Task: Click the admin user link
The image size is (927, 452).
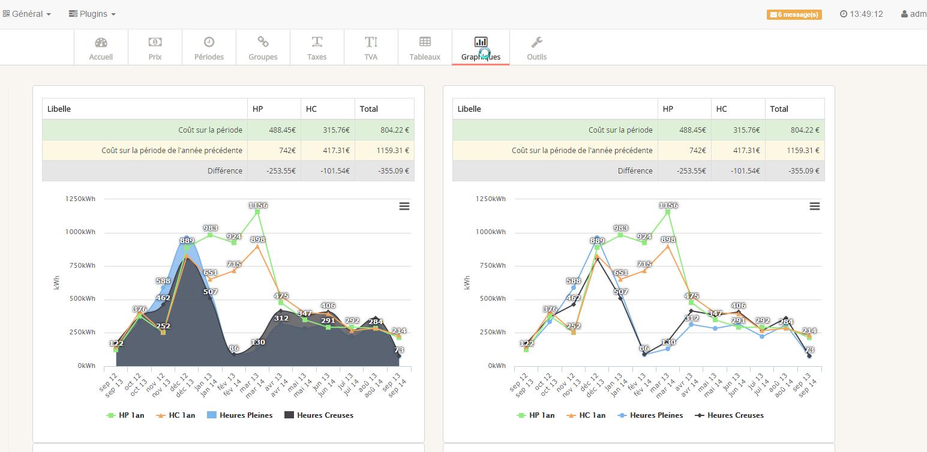Action: pos(914,14)
